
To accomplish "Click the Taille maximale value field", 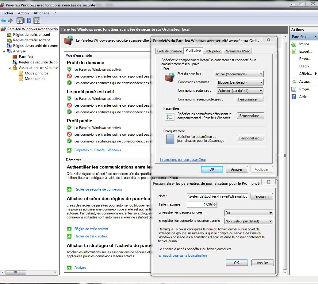I will (x=200, y=204).
